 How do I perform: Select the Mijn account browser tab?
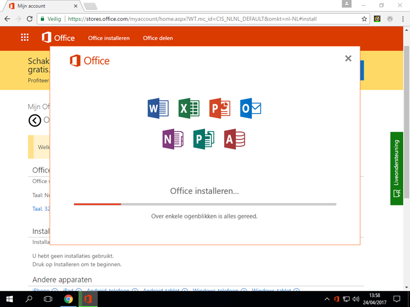click(x=43, y=6)
